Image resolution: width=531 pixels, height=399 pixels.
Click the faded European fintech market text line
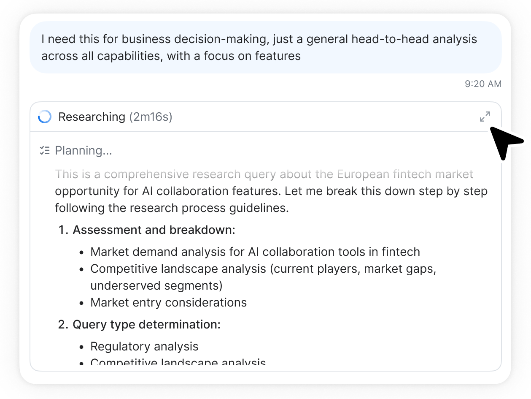pos(264,174)
